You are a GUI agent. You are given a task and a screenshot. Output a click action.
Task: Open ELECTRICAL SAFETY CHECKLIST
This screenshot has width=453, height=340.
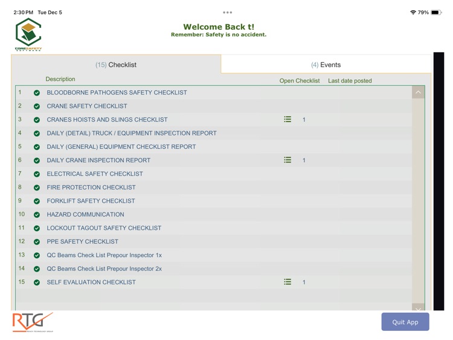point(95,174)
